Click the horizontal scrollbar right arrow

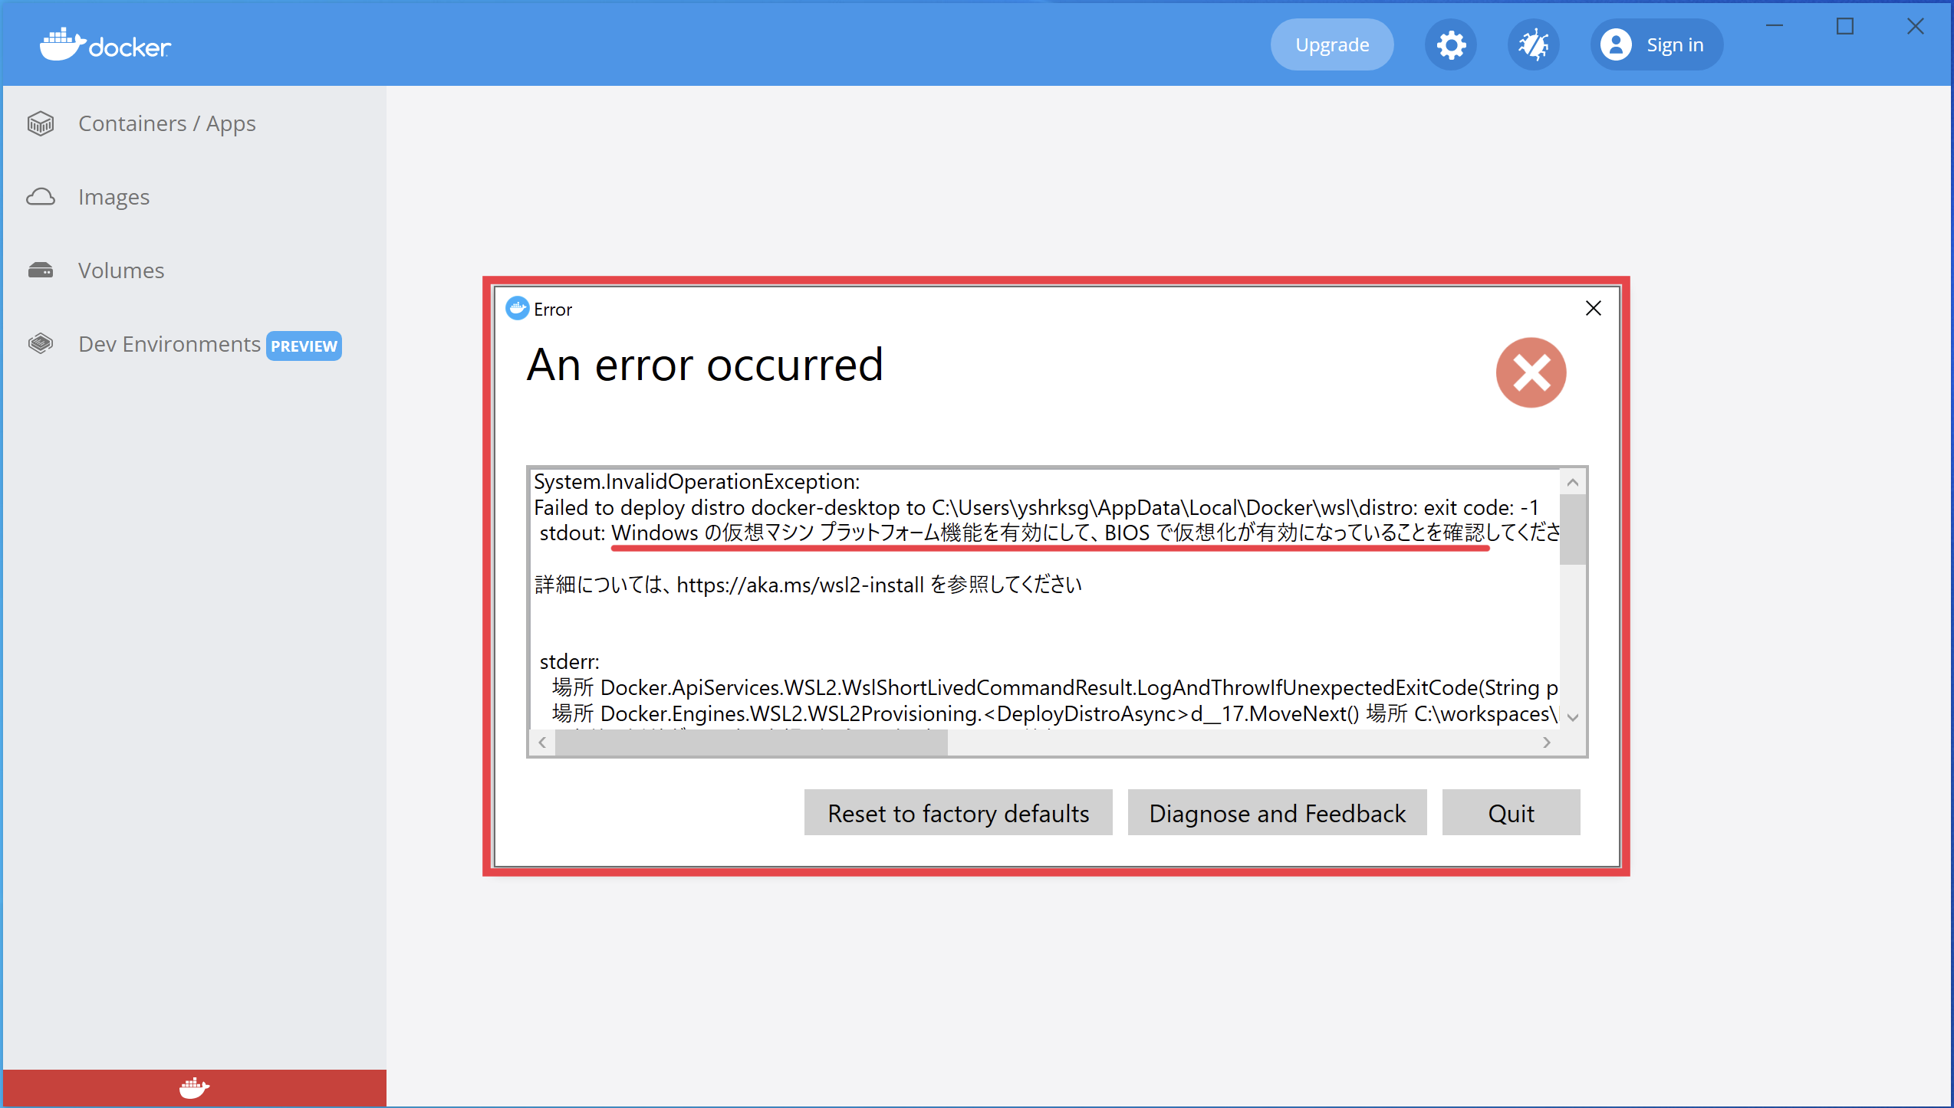click(x=1547, y=742)
